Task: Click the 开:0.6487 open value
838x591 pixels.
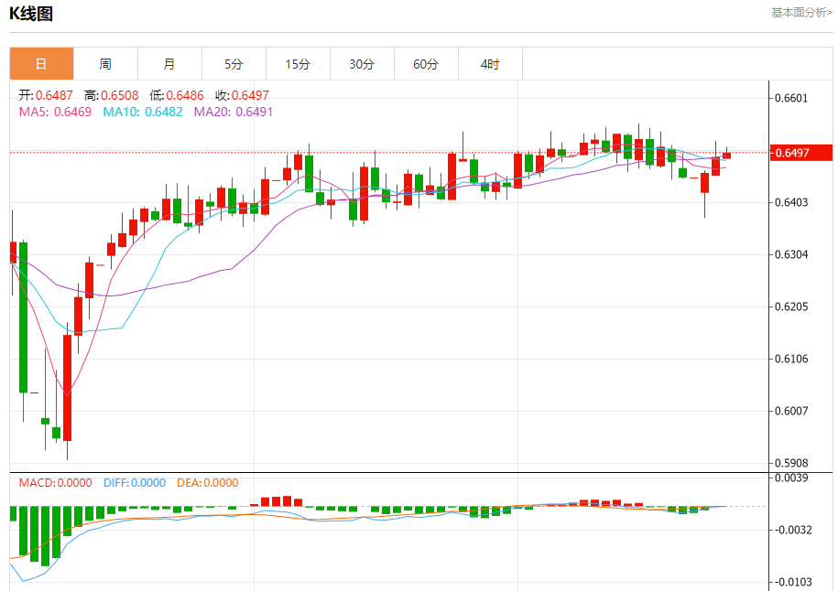Action: click(46, 95)
